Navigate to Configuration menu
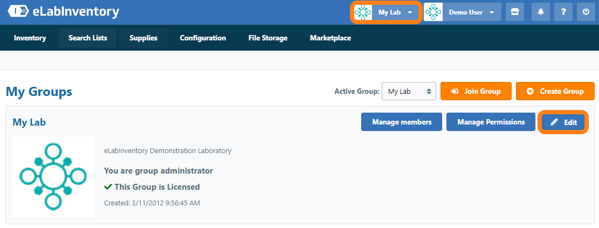Screen dimensions: 599x228 pyautogui.click(x=203, y=38)
